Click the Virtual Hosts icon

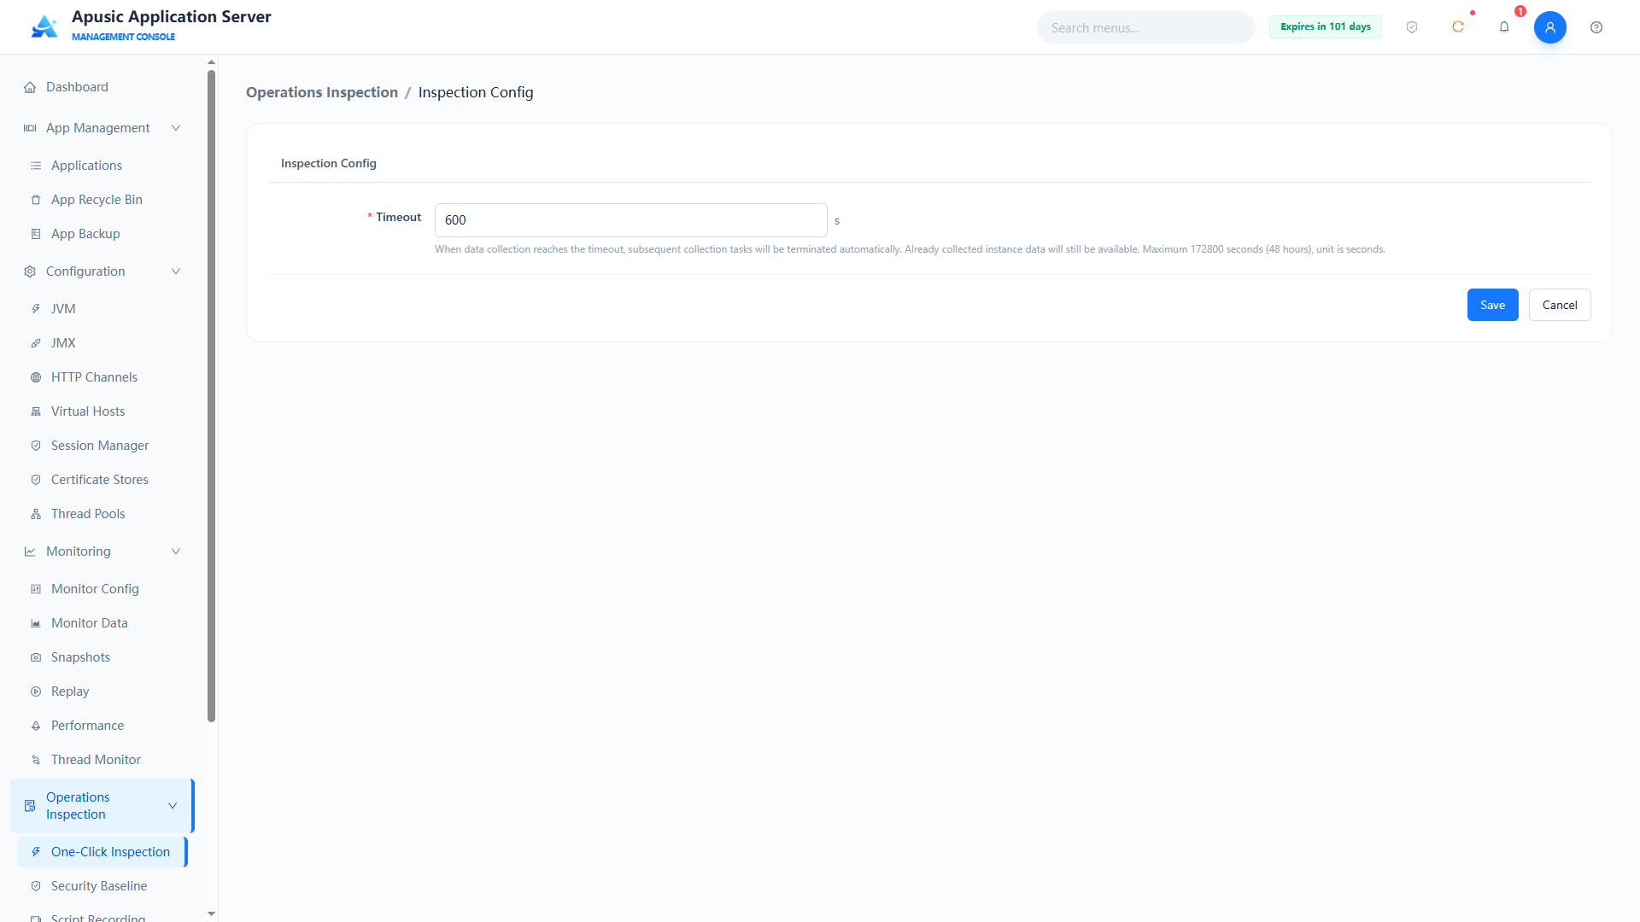[x=36, y=411]
